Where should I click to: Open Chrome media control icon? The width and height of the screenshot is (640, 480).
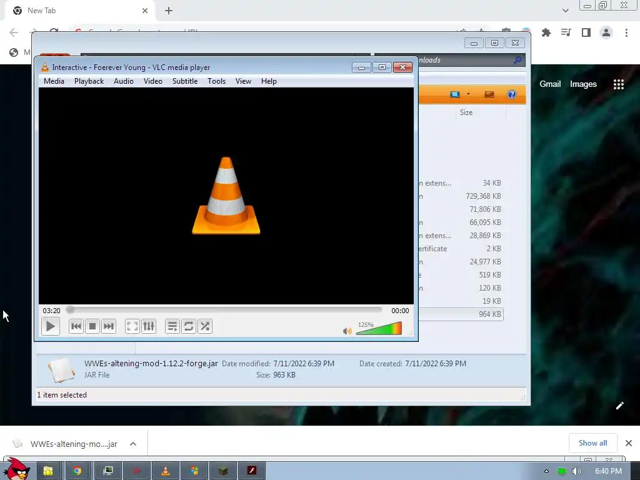pos(566,32)
